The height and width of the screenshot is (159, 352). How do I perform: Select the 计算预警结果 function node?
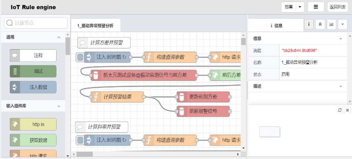117,97
